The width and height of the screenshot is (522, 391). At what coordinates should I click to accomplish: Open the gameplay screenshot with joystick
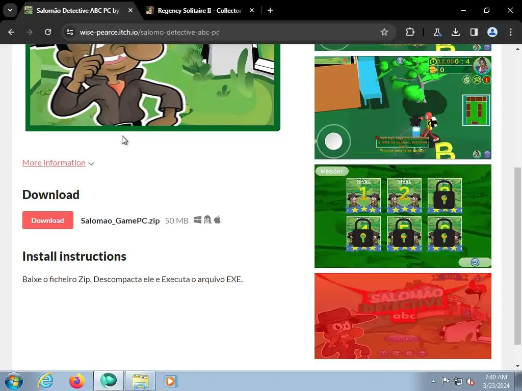tap(403, 108)
